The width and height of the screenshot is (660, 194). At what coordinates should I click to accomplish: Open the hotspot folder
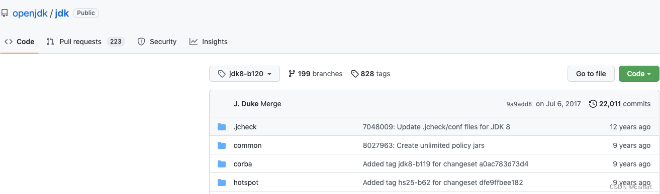pos(246,182)
